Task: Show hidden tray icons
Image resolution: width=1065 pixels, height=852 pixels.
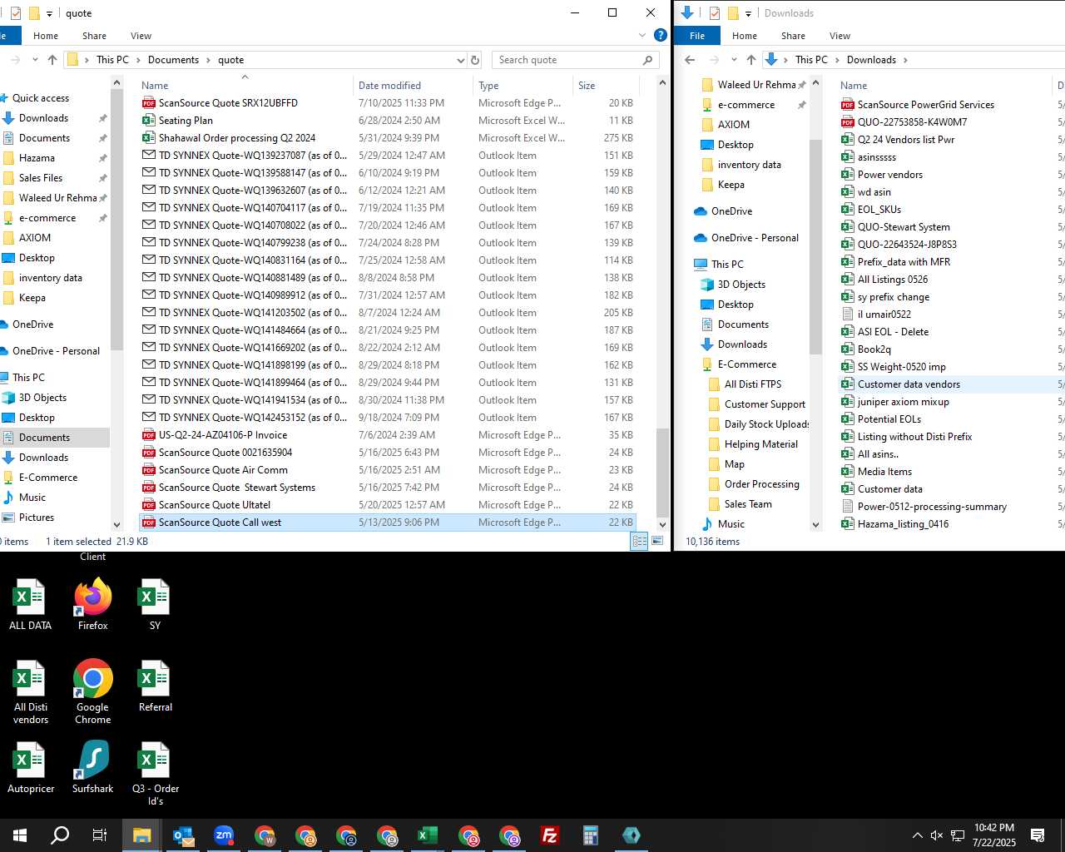Action: point(917,835)
